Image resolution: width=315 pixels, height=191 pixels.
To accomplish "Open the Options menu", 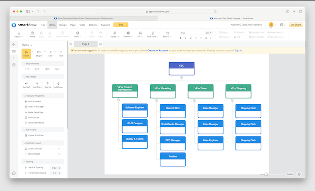I will point(93,25).
